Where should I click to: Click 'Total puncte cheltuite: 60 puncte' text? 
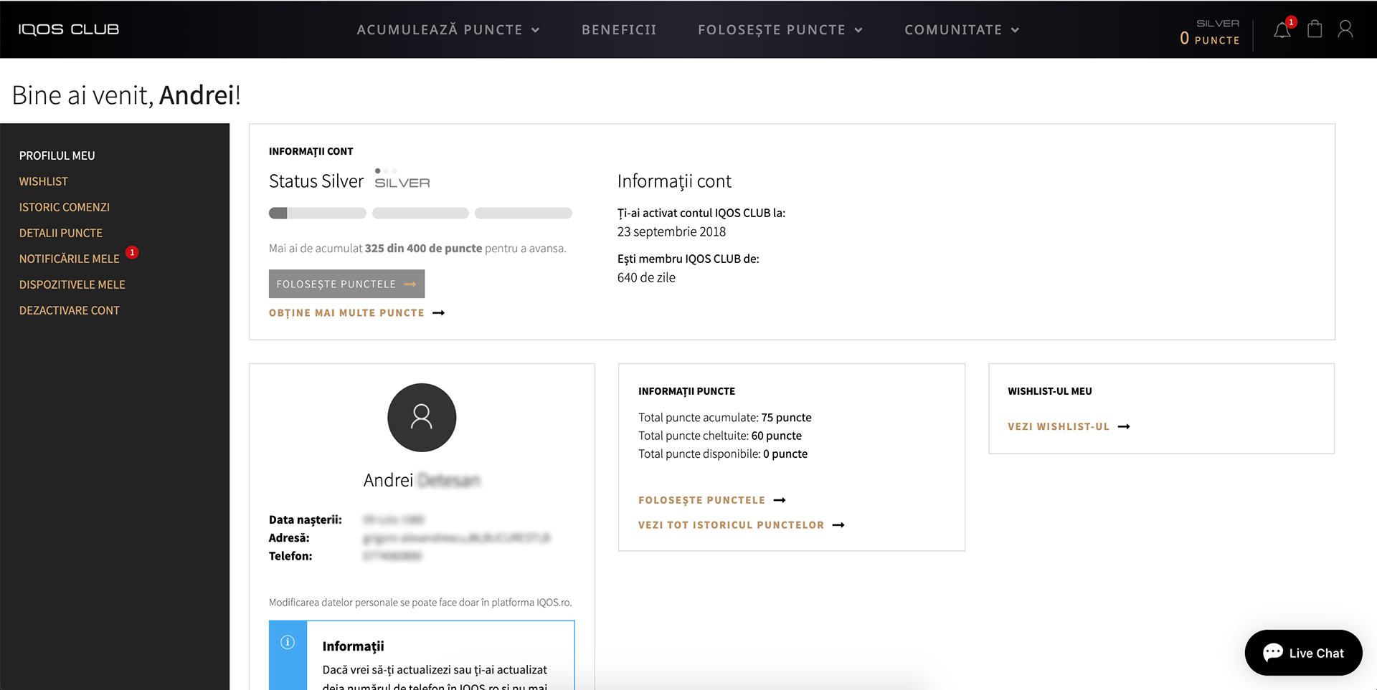(720, 436)
